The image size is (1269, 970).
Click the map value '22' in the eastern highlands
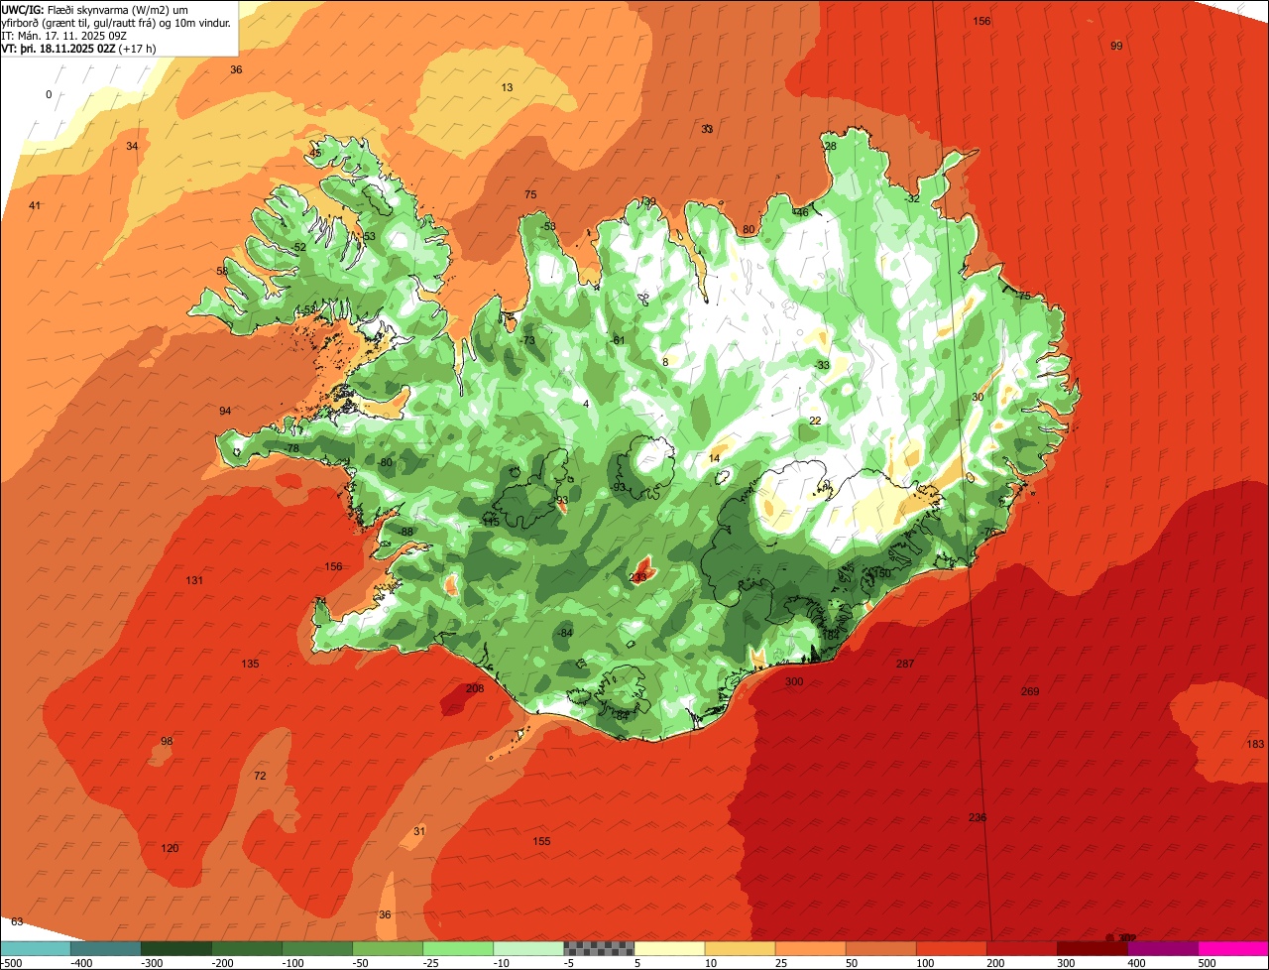(815, 421)
